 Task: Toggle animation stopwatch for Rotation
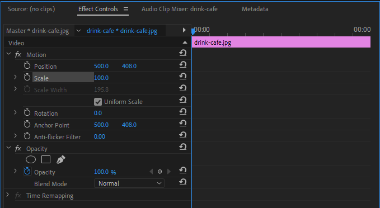(x=27, y=112)
